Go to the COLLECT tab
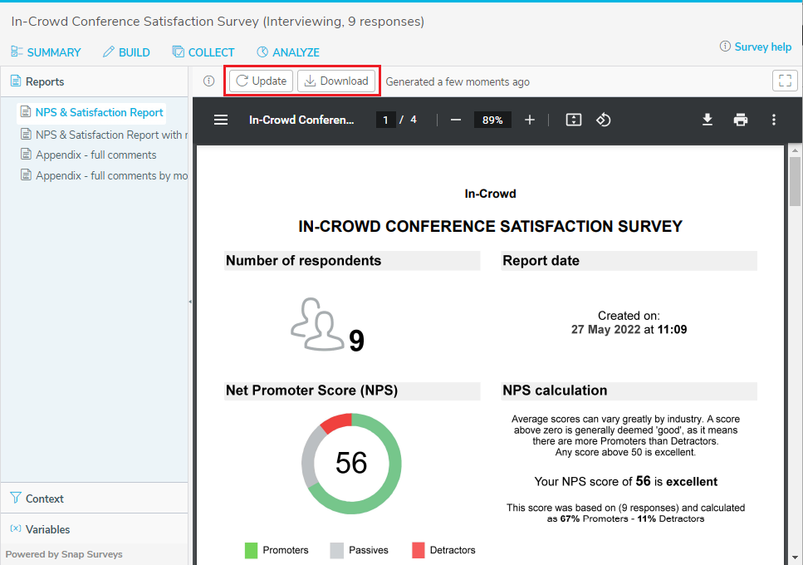Viewport: 803px width, 565px height. (203, 52)
